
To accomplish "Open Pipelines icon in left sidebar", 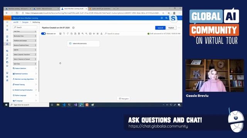I will click(7, 59).
